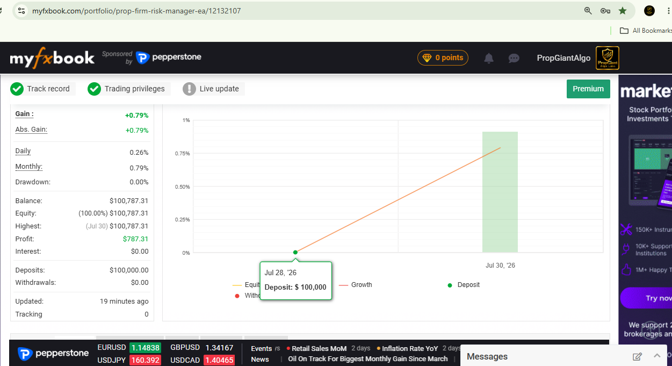Click the address bar URL
Screen dimensions: 672x366
(136, 11)
